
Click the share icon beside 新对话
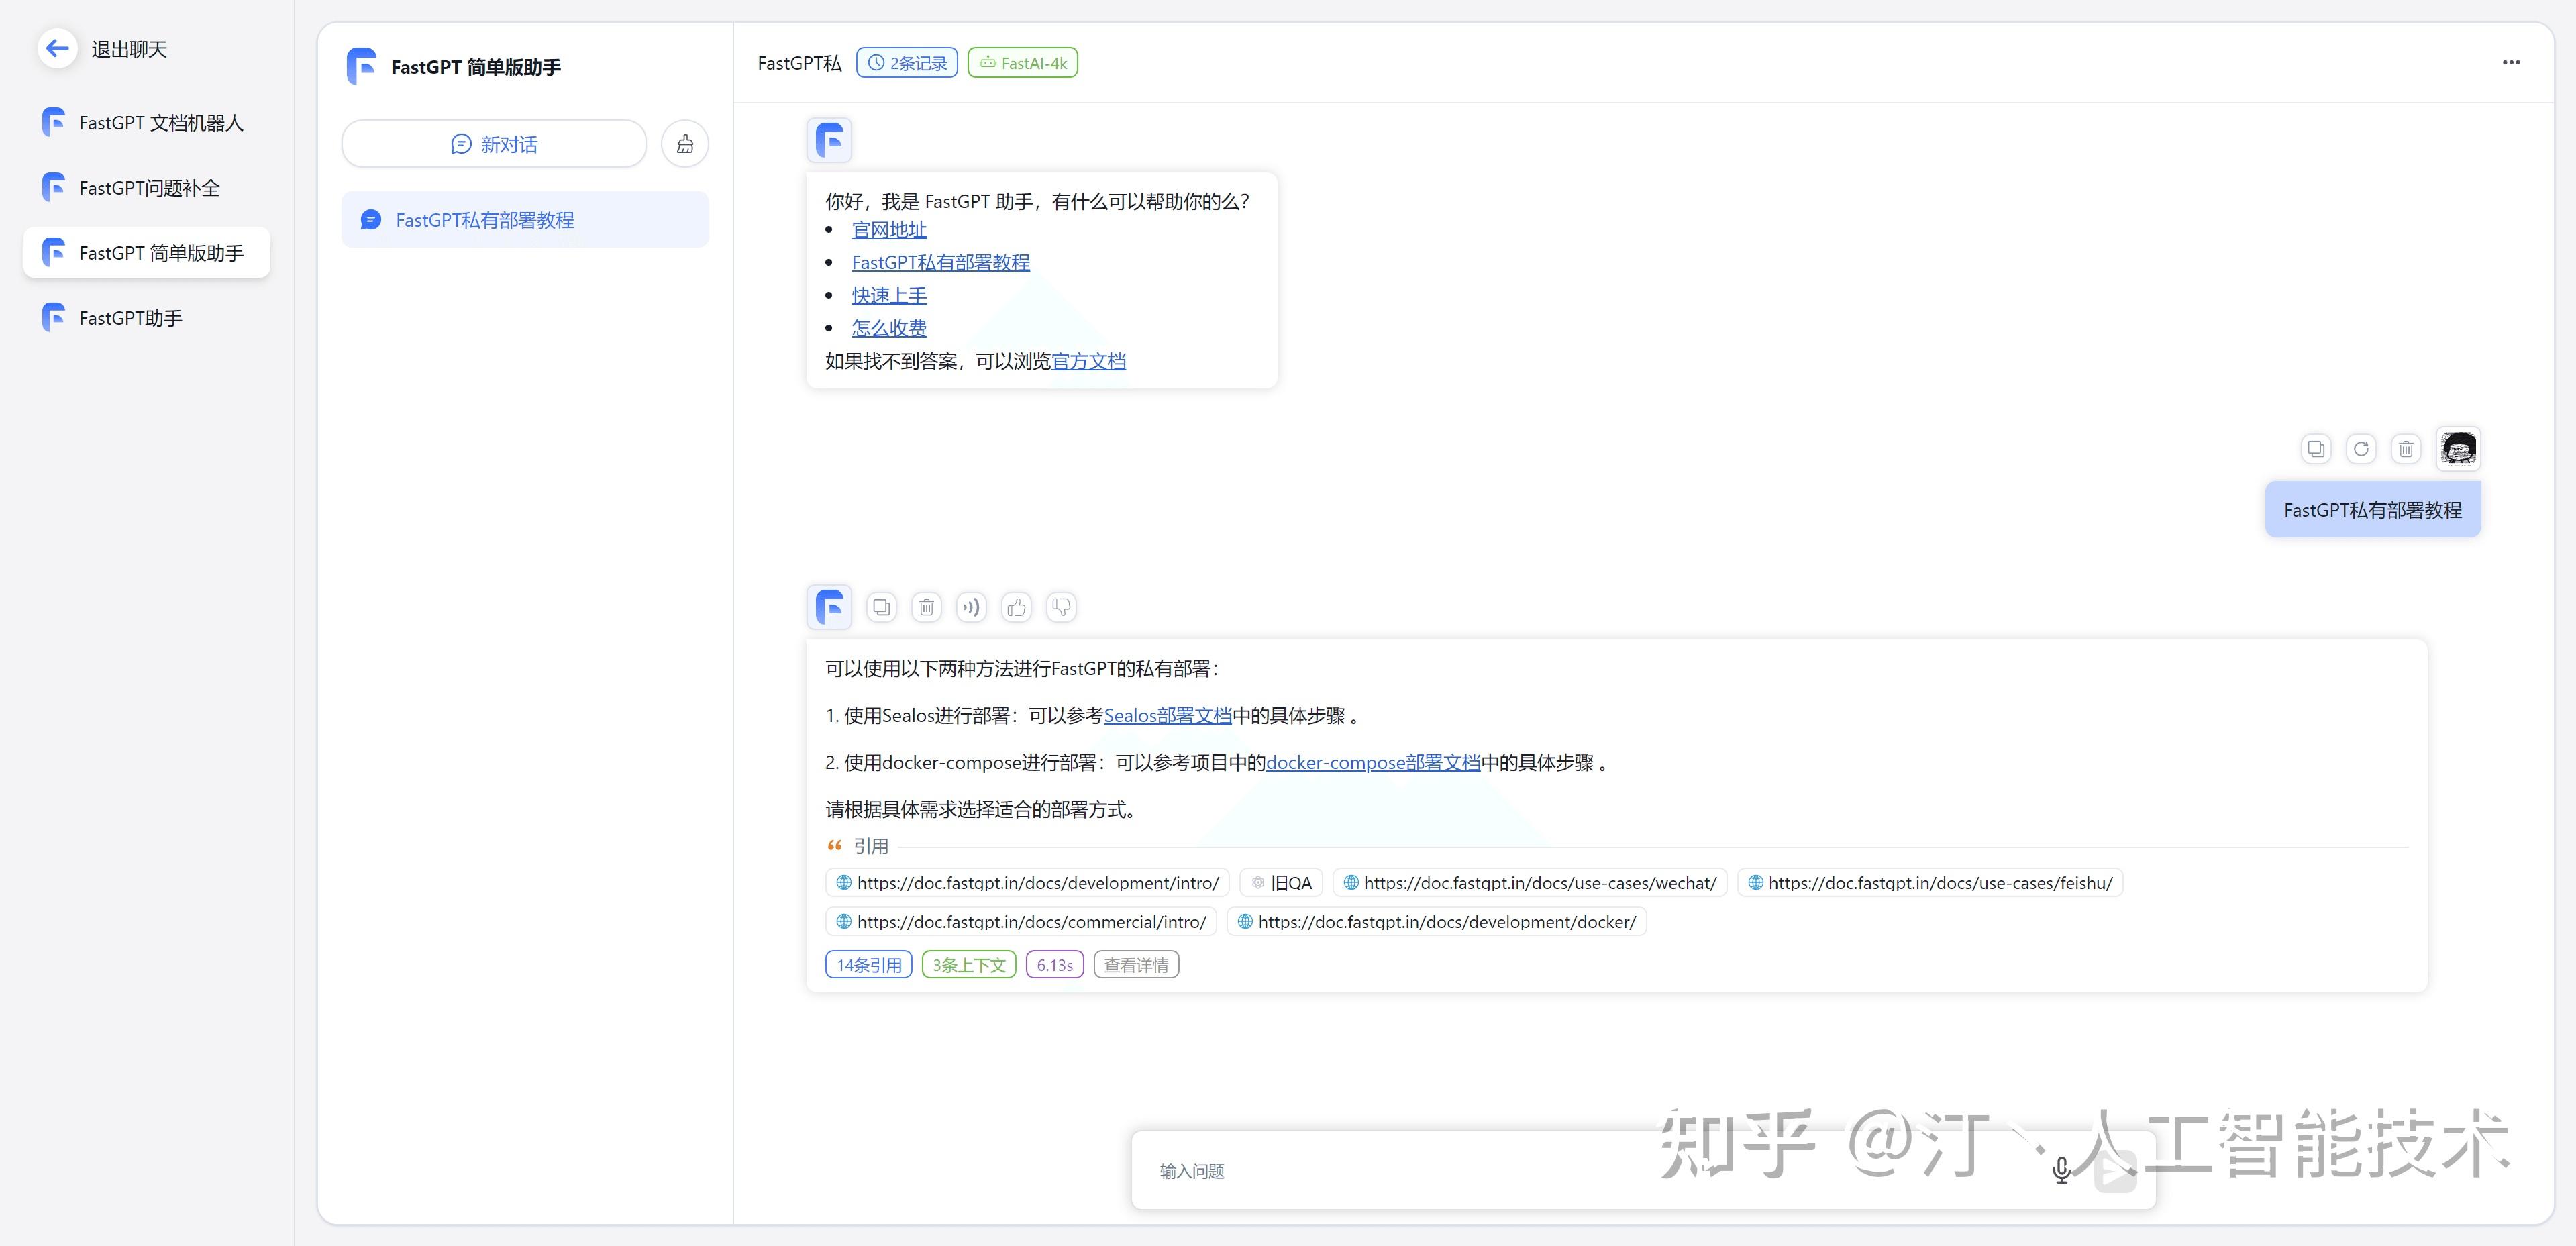(684, 143)
